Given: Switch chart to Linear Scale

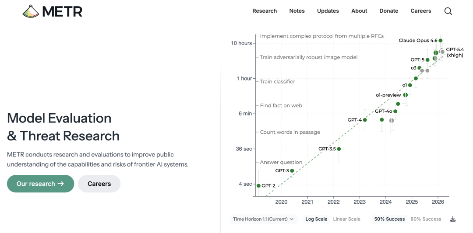Looking at the screenshot, I should coord(346,219).
